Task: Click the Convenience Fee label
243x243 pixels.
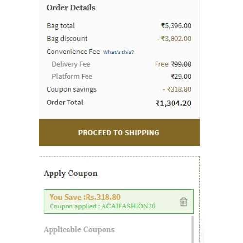Action: tap(73, 52)
